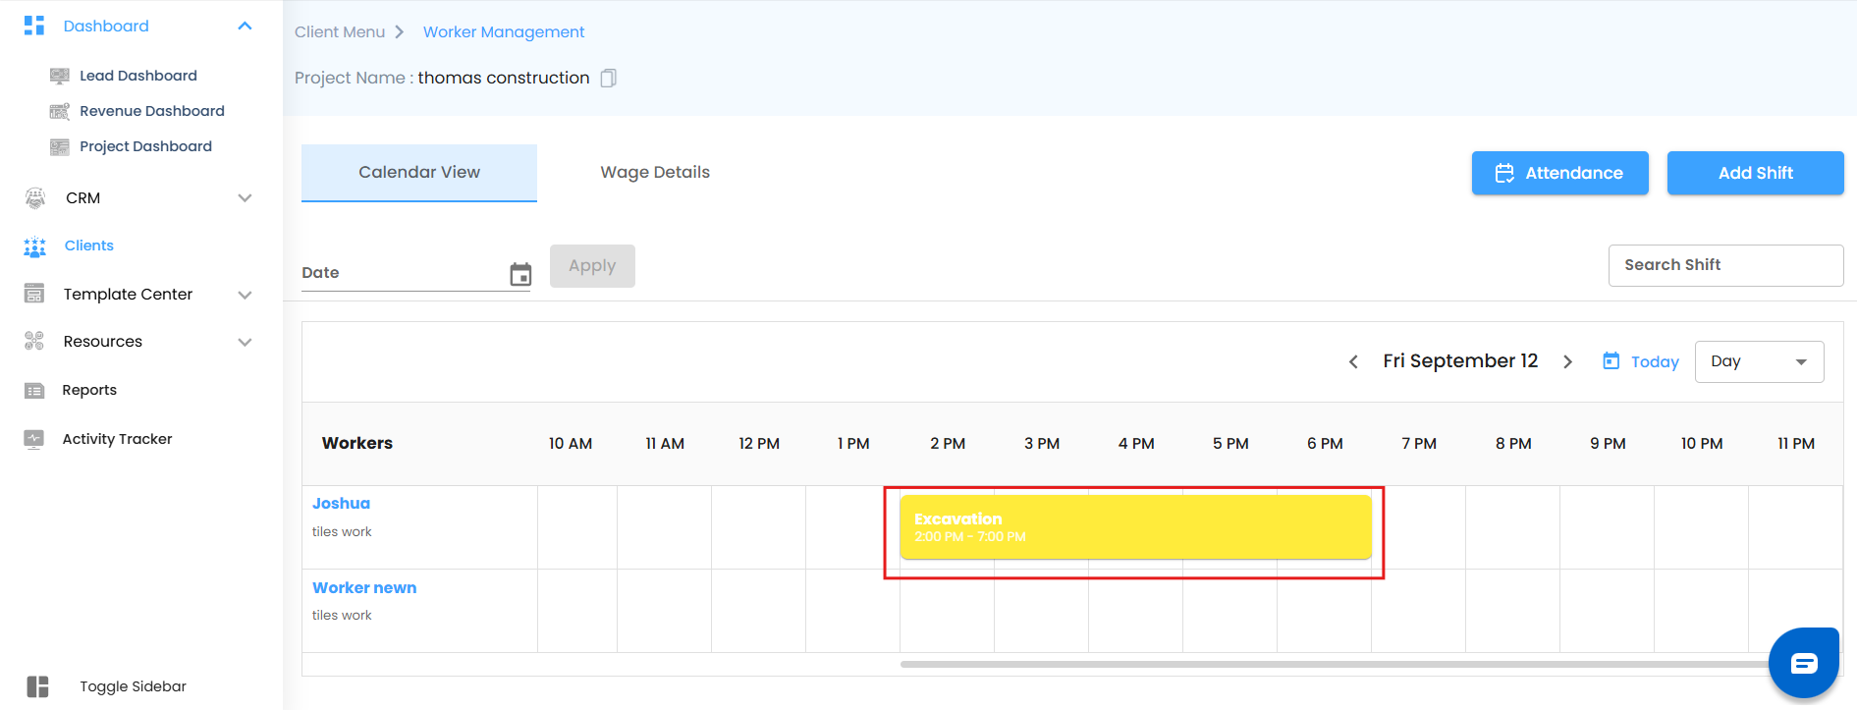1857x710 pixels.
Task: Click the Attendance button
Action: (x=1559, y=173)
